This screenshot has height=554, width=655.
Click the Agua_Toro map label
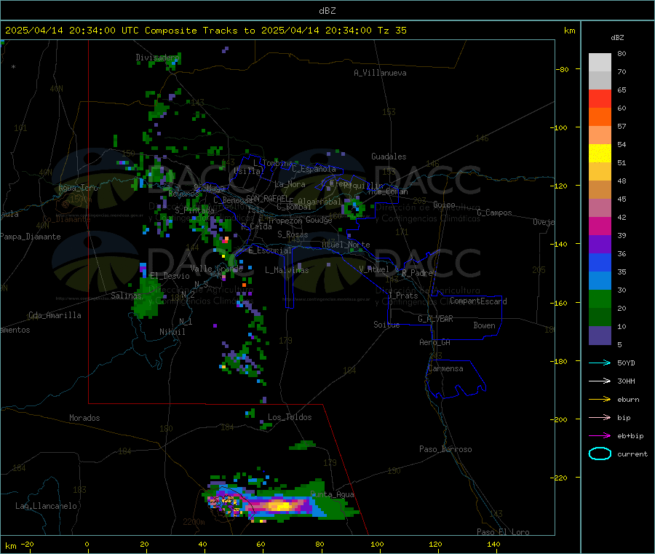78,188
